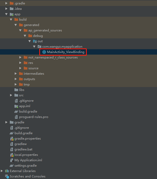The image size is (157, 179).
Task: Click the build folder icon
Action: coord(16,20)
